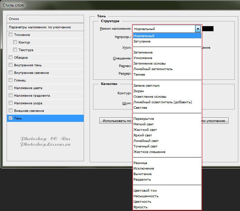
Task: Toggle the Контур checkbox under Тиснение
Action: click(x=15, y=42)
